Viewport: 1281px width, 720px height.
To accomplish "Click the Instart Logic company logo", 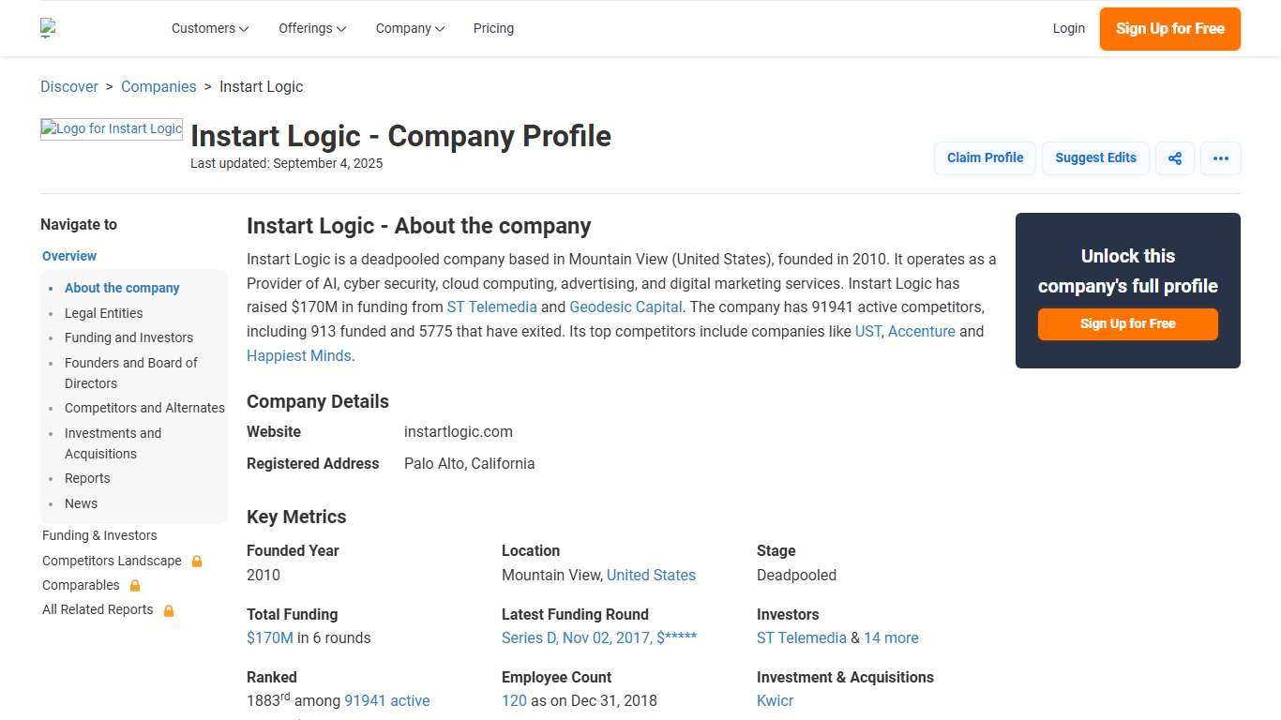I will pos(111,128).
